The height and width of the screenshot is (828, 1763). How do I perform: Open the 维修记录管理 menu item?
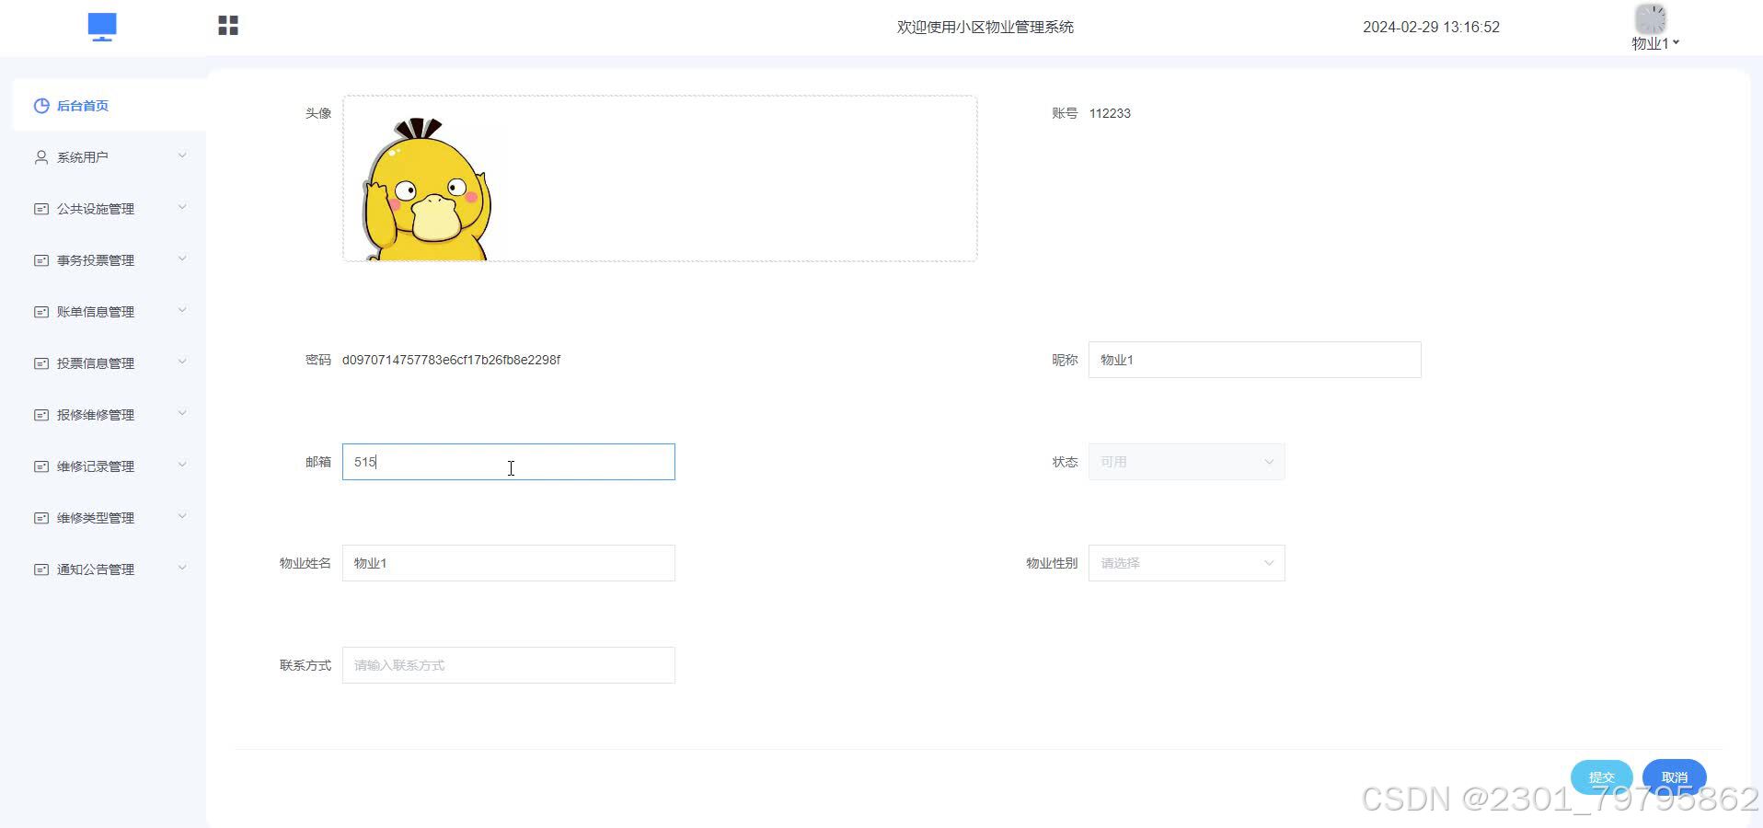[x=109, y=466]
